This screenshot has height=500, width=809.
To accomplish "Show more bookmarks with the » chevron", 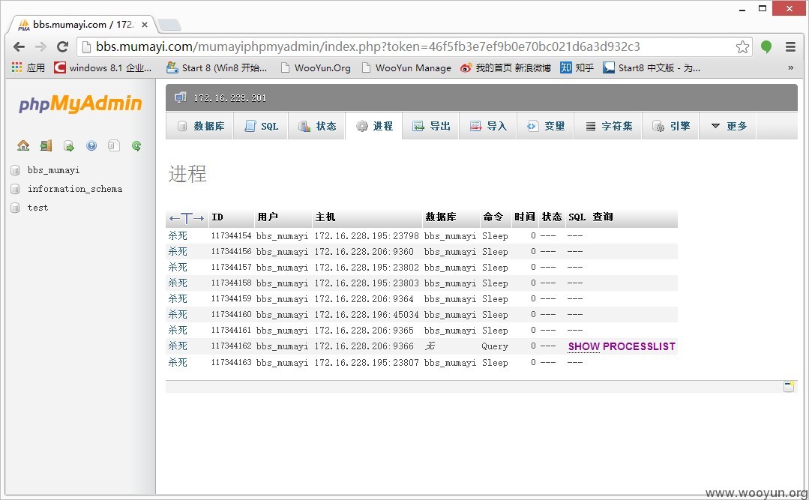I will coord(790,67).
